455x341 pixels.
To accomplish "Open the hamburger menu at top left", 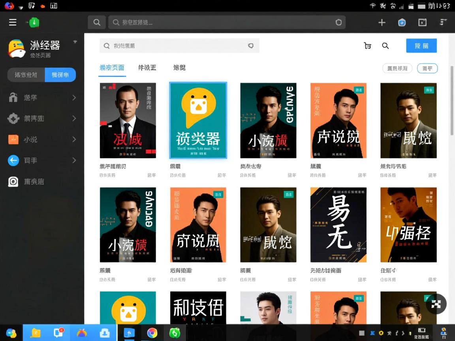I will pos(12,22).
